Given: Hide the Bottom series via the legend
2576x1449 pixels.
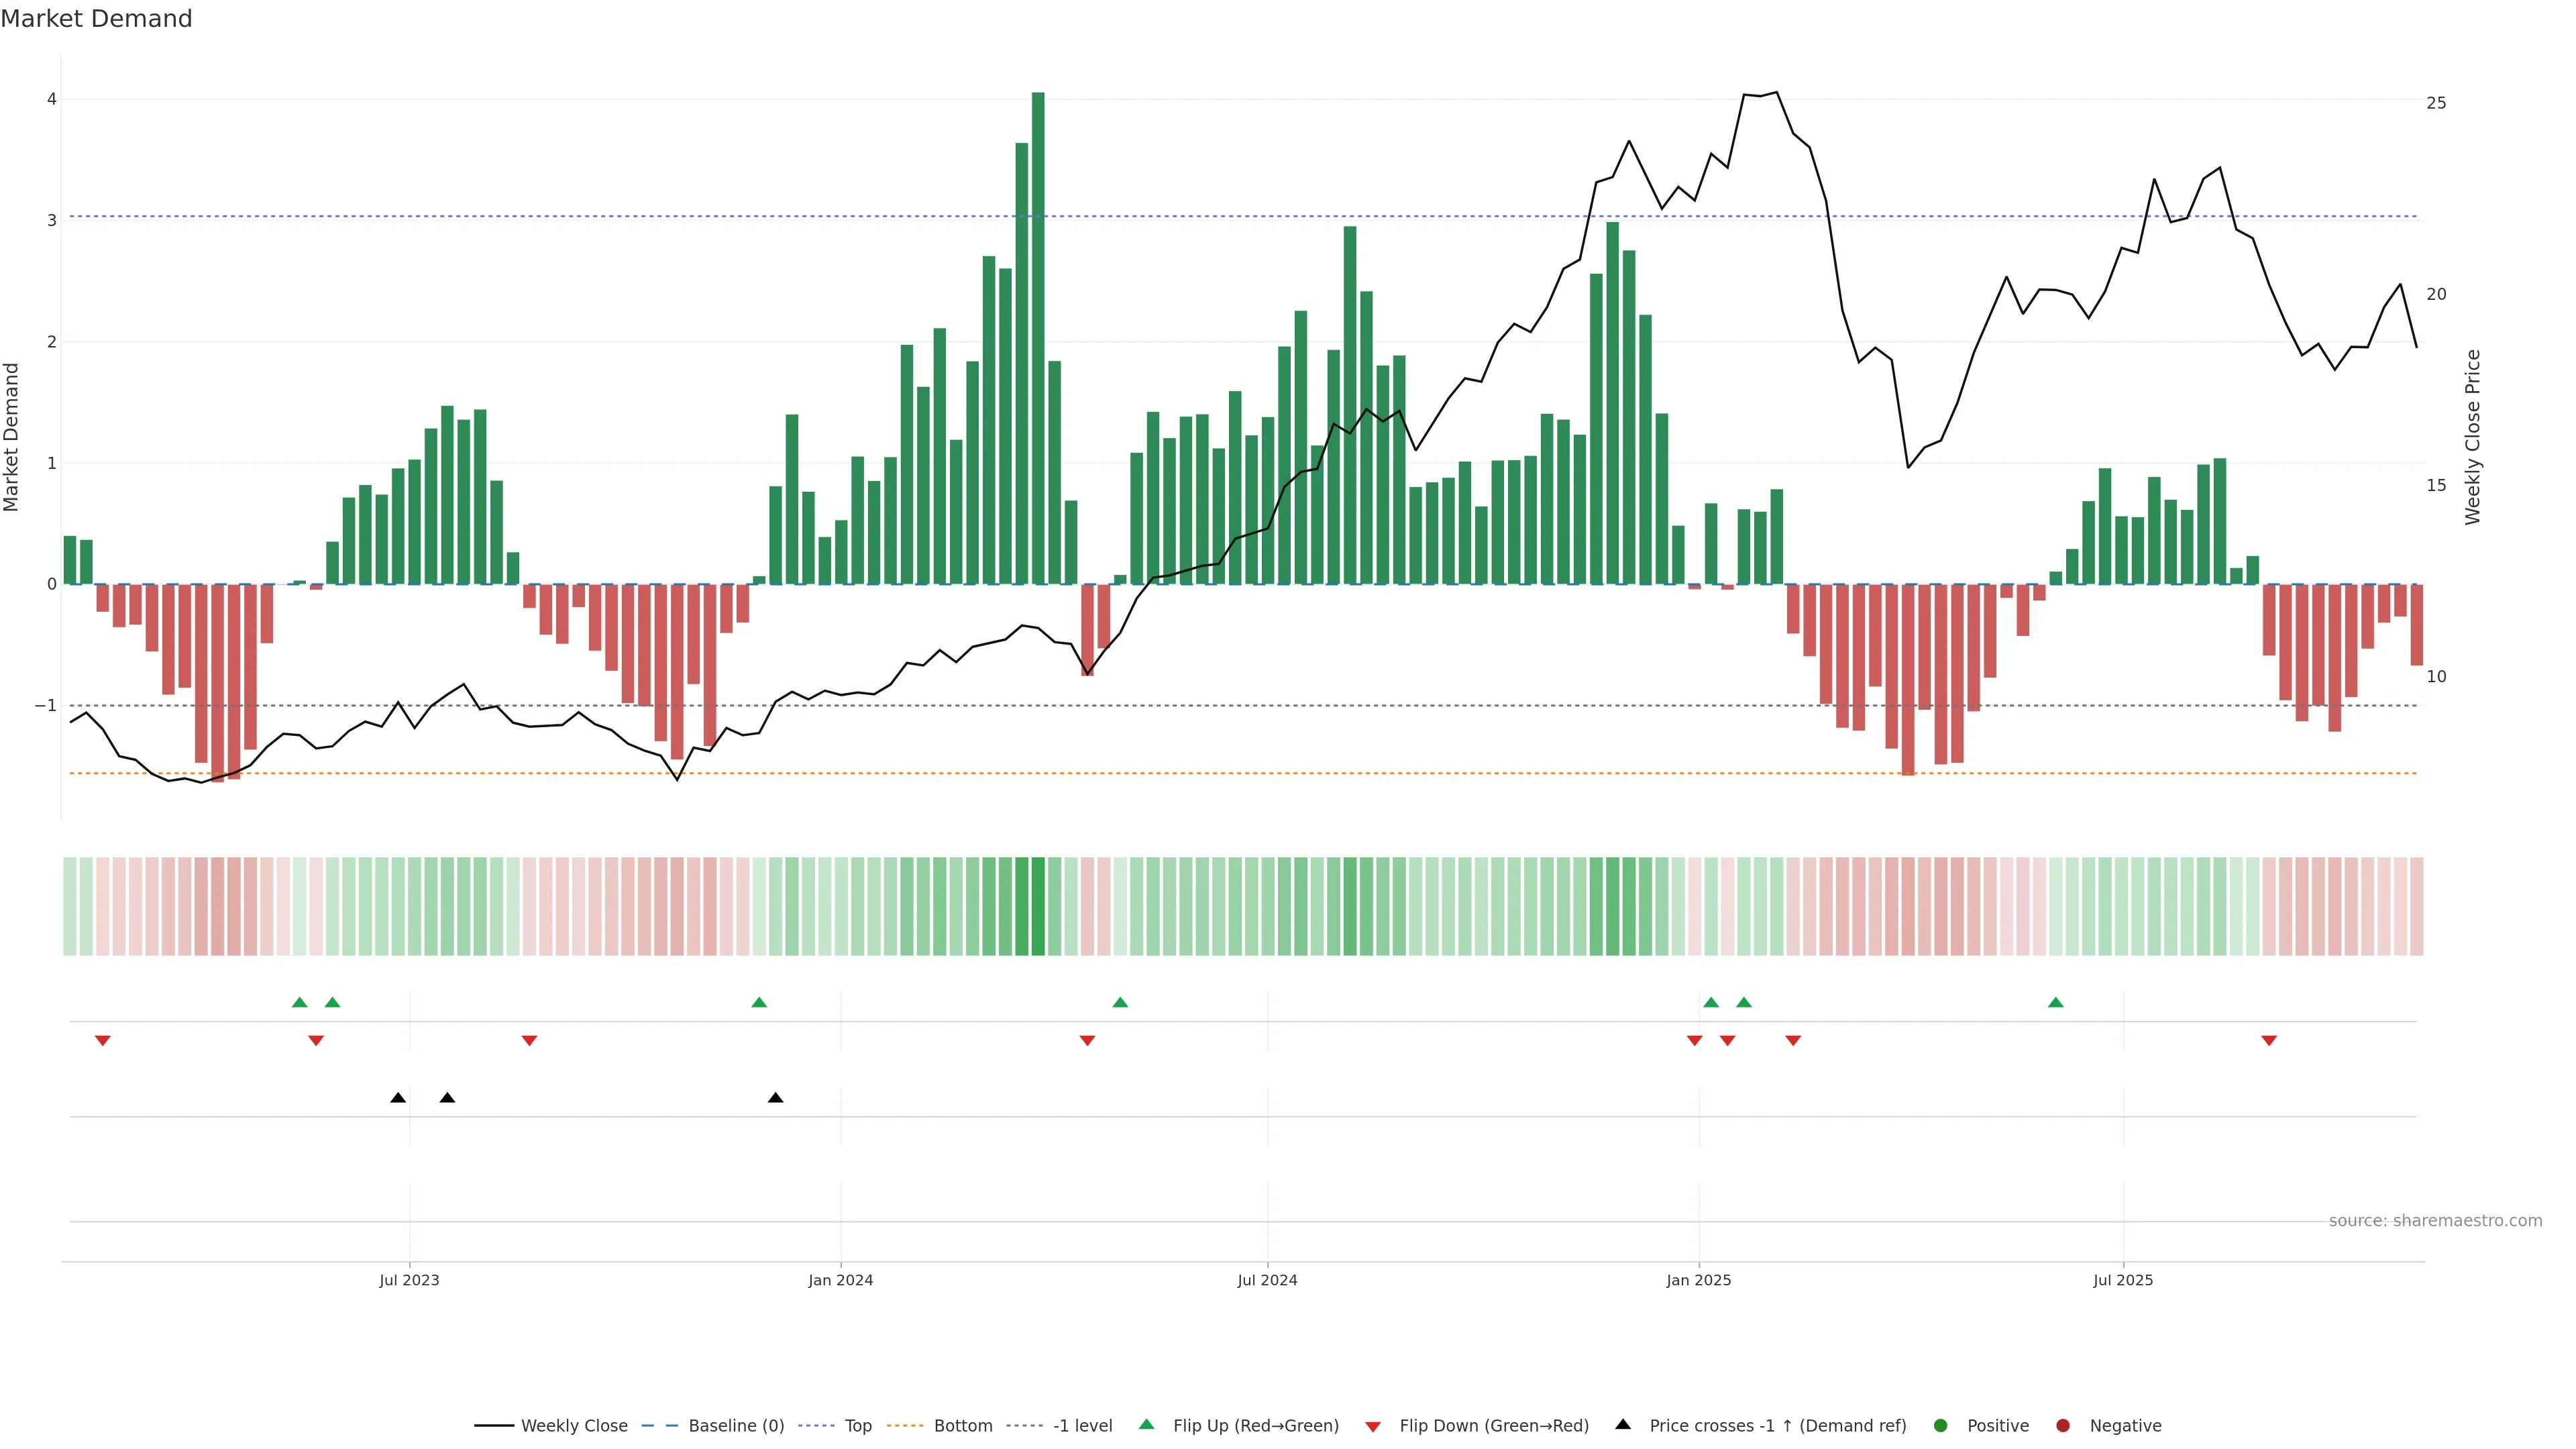Looking at the screenshot, I should [962, 1425].
